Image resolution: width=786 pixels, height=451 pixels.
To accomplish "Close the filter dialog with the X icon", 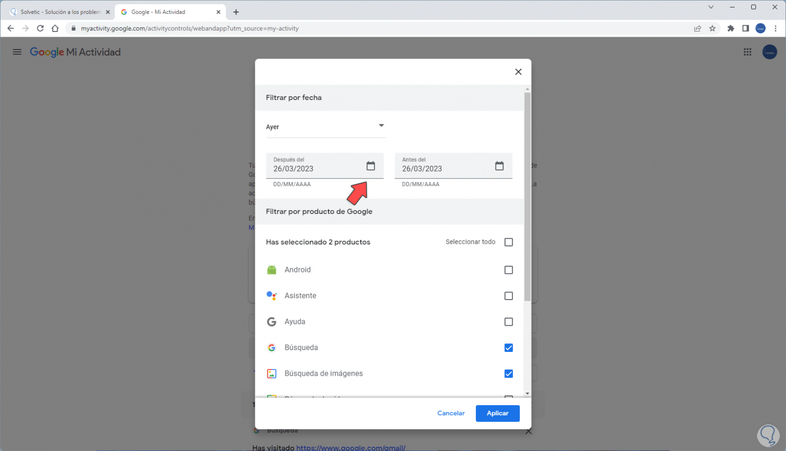I will (x=518, y=72).
